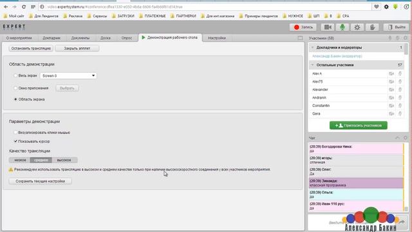412x232 pixels.
Task: Click the camera icon for Andranik
Action: [x=391, y=97]
